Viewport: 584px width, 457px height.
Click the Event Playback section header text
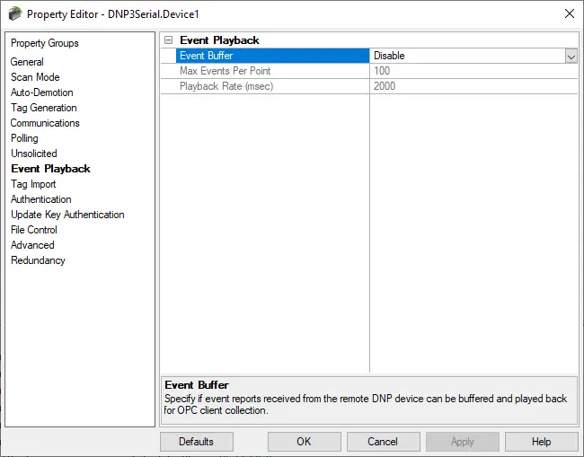(219, 40)
